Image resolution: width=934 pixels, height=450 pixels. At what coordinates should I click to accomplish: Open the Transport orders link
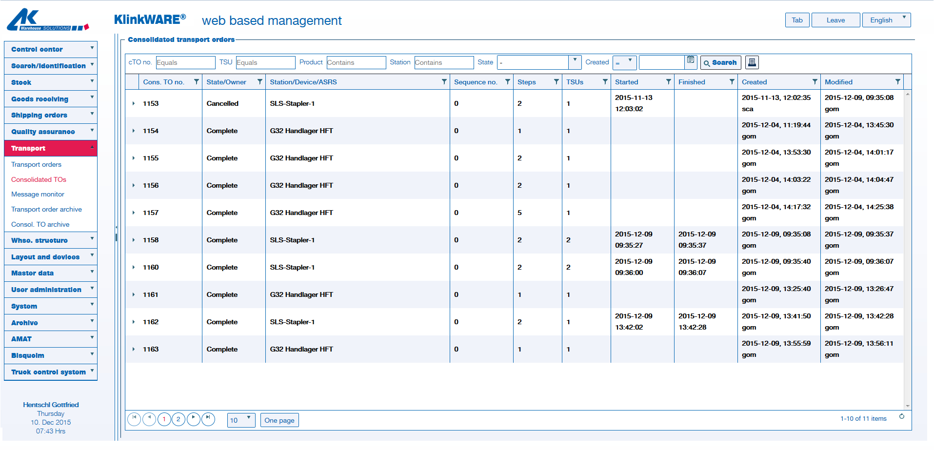(36, 164)
